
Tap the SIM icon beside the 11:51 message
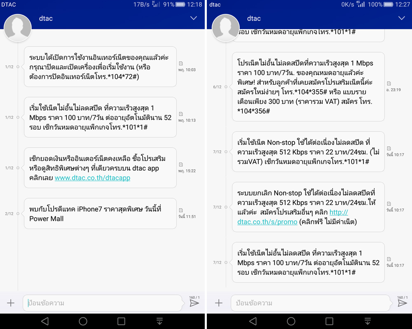pyautogui.click(x=181, y=210)
